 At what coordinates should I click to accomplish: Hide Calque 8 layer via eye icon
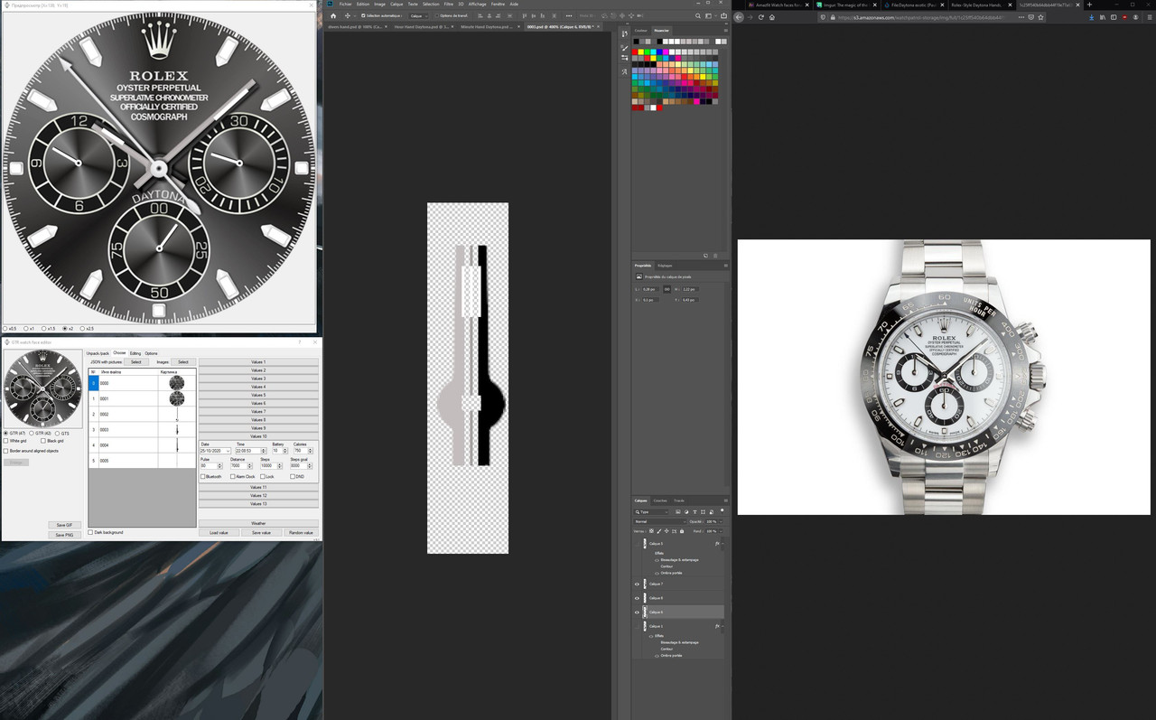[x=637, y=598]
